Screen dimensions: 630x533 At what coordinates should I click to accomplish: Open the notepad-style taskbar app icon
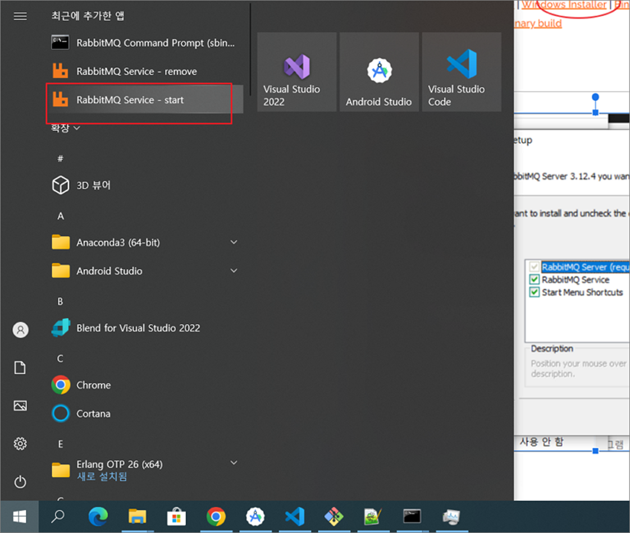point(373,517)
